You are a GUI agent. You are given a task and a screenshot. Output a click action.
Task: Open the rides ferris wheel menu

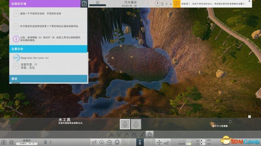(117, 142)
